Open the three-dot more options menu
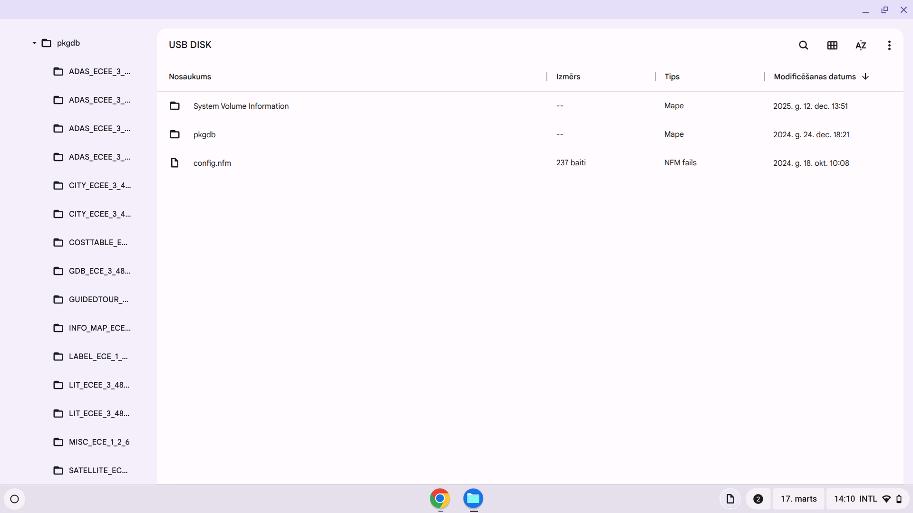The height and width of the screenshot is (513, 913). [889, 45]
